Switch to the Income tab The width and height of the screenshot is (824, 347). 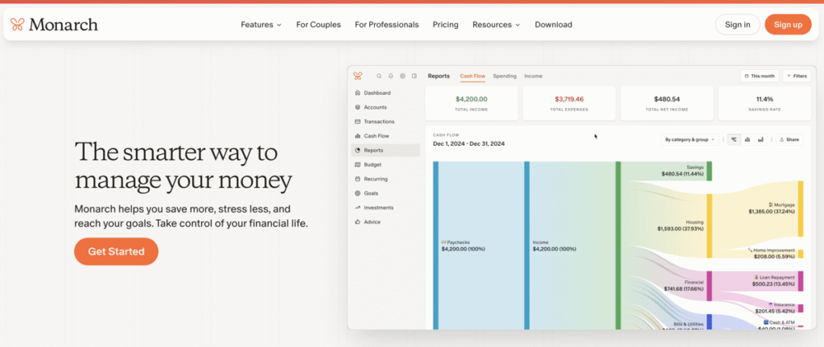[x=534, y=76]
